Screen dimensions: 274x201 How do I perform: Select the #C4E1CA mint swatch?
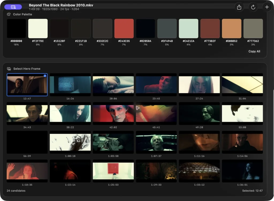(x=189, y=28)
